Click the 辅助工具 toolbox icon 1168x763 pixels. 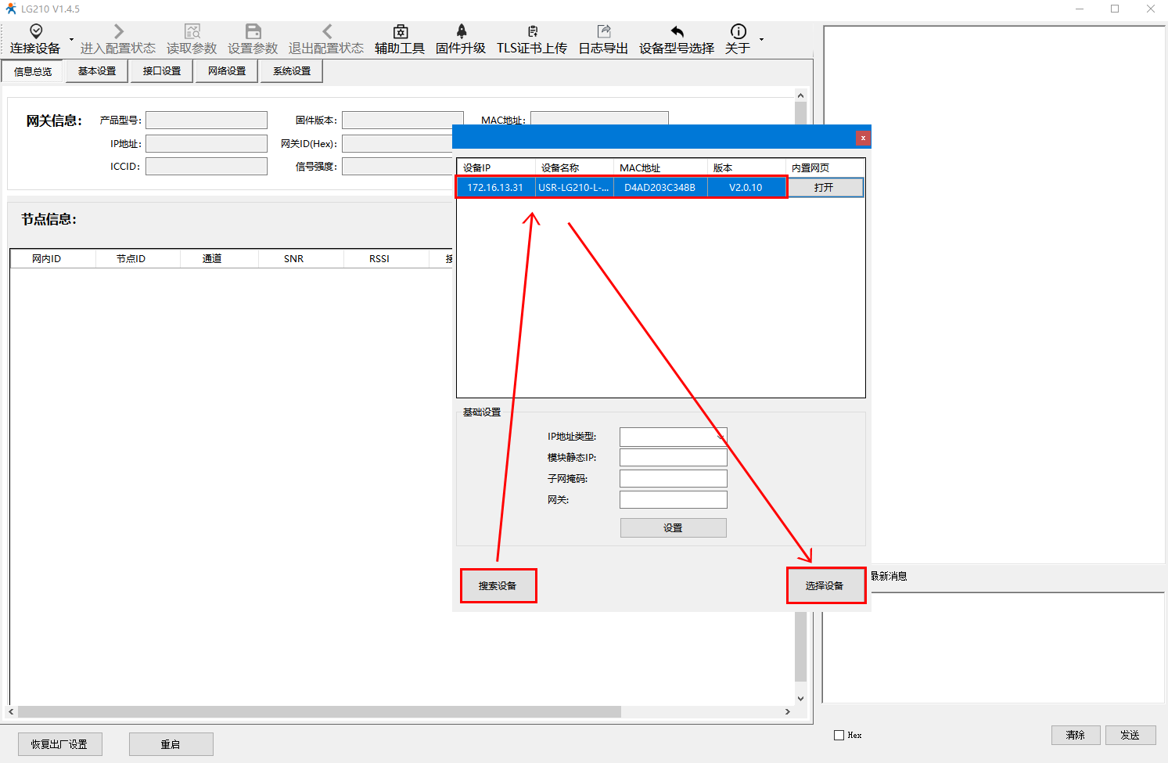(x=400, y=32)
